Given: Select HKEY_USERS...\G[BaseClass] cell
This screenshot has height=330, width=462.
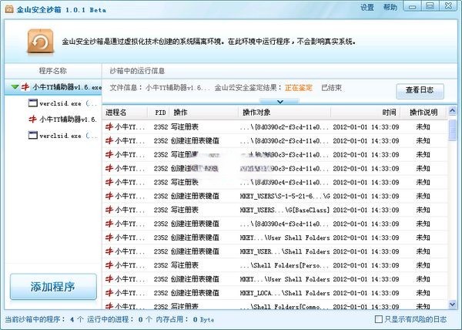Looking at the screenshot, I should [x=285, y=210].
